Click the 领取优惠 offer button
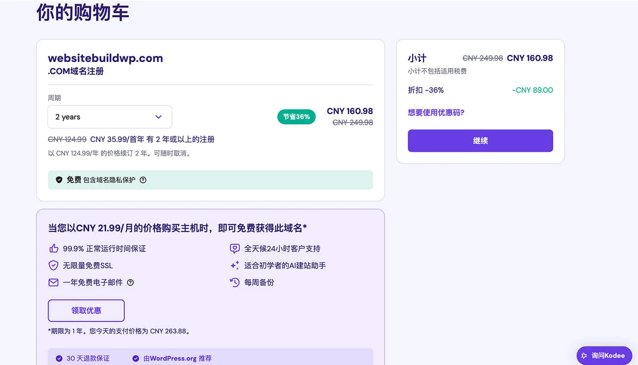This screenshot has height=365, width=638. point(86,310)
